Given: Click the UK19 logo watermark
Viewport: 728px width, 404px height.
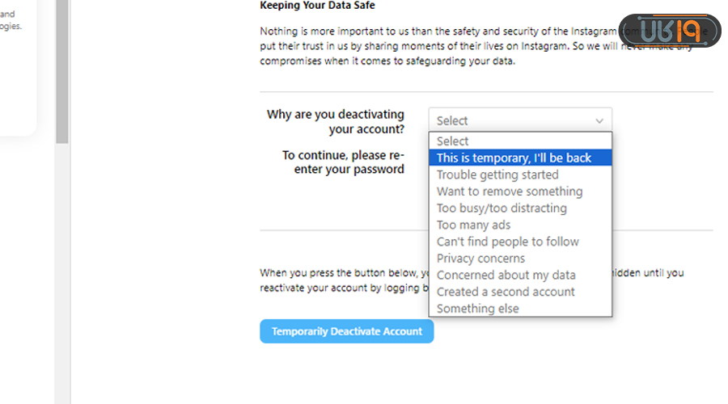Looking at the screenshot, I should [x=669, y=30].
